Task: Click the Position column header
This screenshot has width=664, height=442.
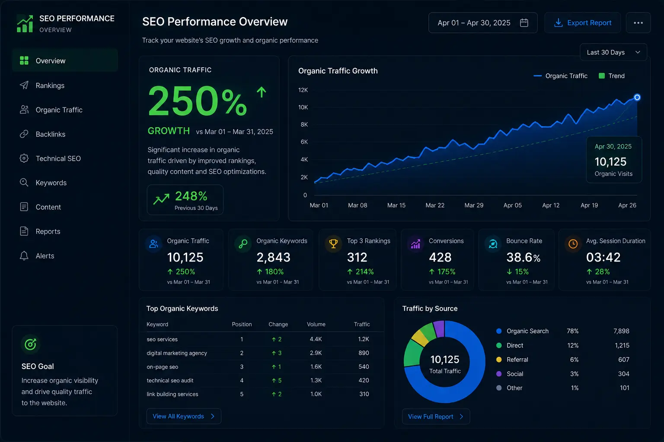Action: [242, 324]
